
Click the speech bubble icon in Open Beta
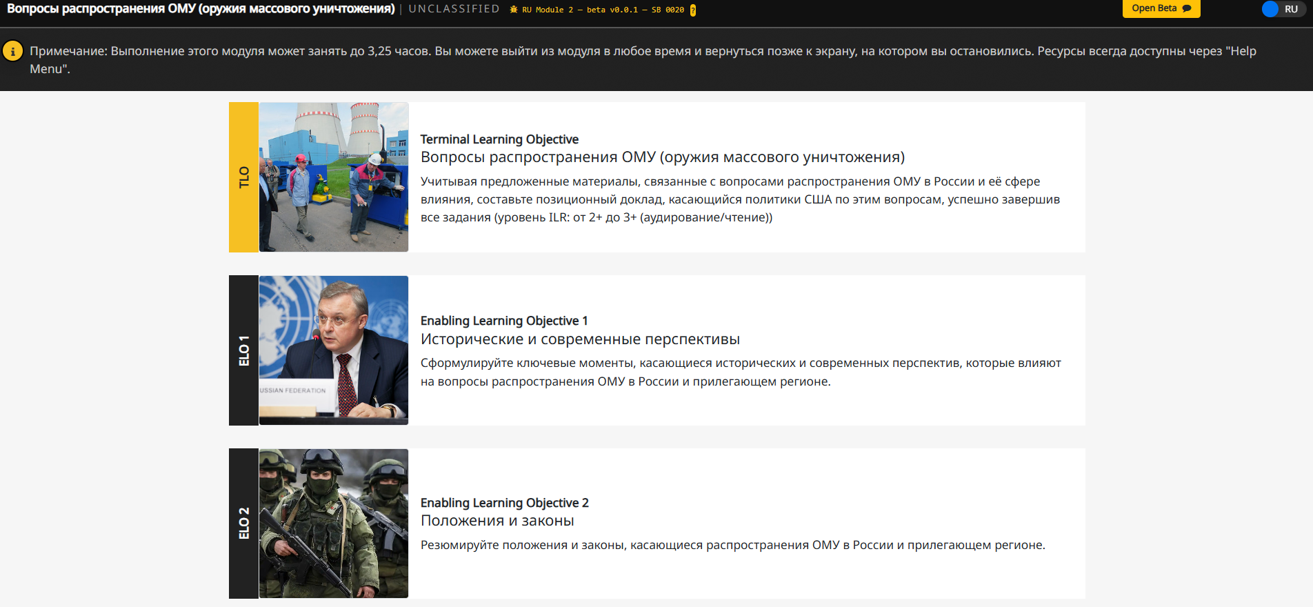click(1187, 9)
